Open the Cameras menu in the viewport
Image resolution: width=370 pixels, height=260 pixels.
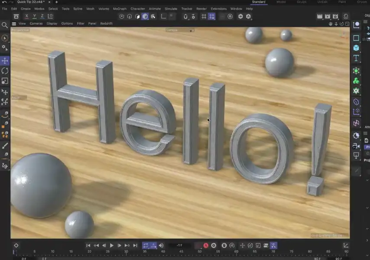pyautogui.click(x=36, y=23)
